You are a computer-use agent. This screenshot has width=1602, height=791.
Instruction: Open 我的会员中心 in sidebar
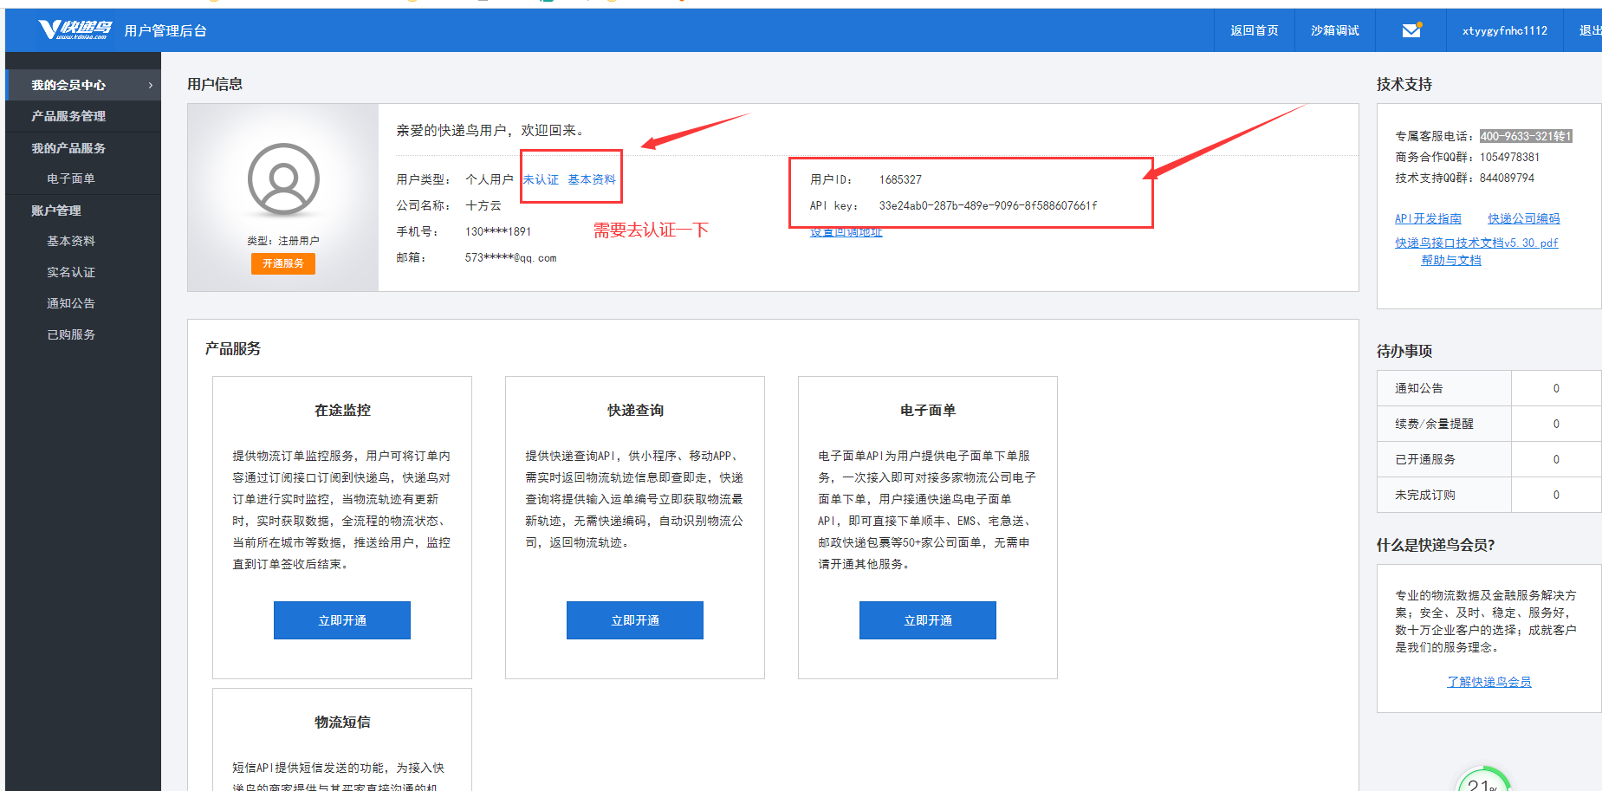coord(83,85)
